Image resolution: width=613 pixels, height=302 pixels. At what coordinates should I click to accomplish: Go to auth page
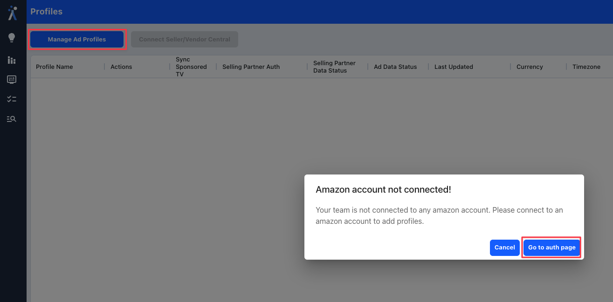click(x=552, y=248)
